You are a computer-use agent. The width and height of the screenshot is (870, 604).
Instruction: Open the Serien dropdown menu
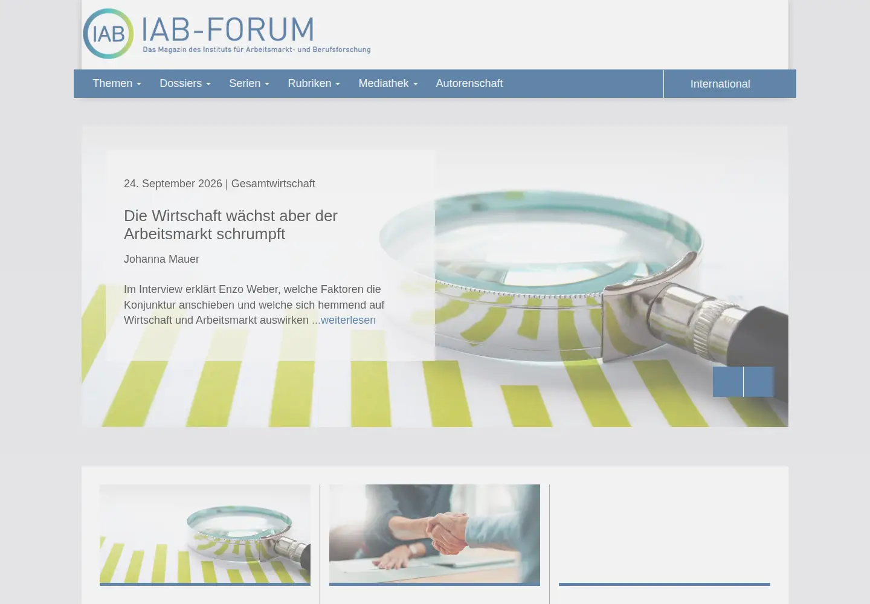[x=249, y=83]
